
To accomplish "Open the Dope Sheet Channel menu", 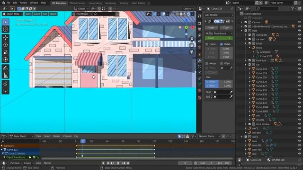I will click(67, 136).
